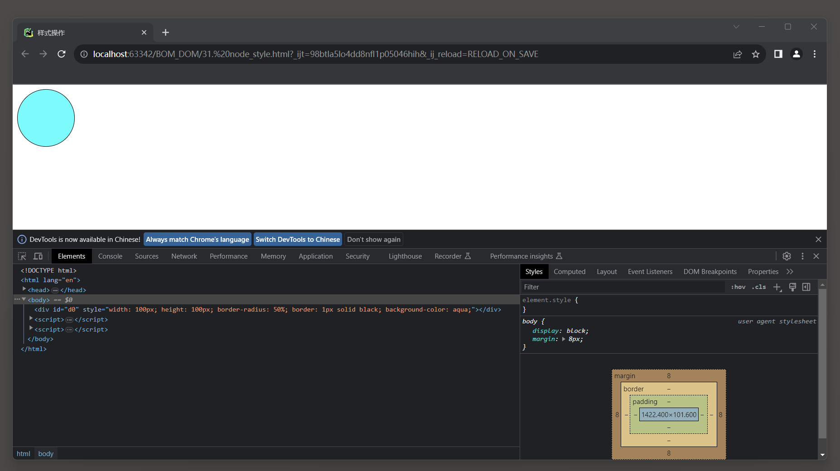This screenshot has width=840, height=471.
Task: Share this page icon
Action: point(738,54)
